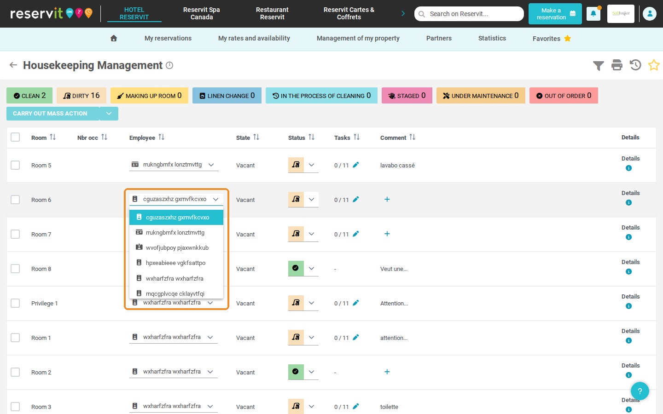Image resolution: width=663 pixels, height=414 pixels.
Task: Show info beside Housekeeping Management title
Action: click(x=169, y=65)
